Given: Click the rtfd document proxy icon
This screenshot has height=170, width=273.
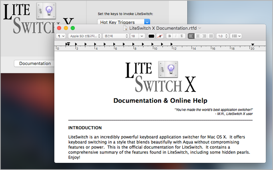Looking at the screenshot, I should coord(125,28).
